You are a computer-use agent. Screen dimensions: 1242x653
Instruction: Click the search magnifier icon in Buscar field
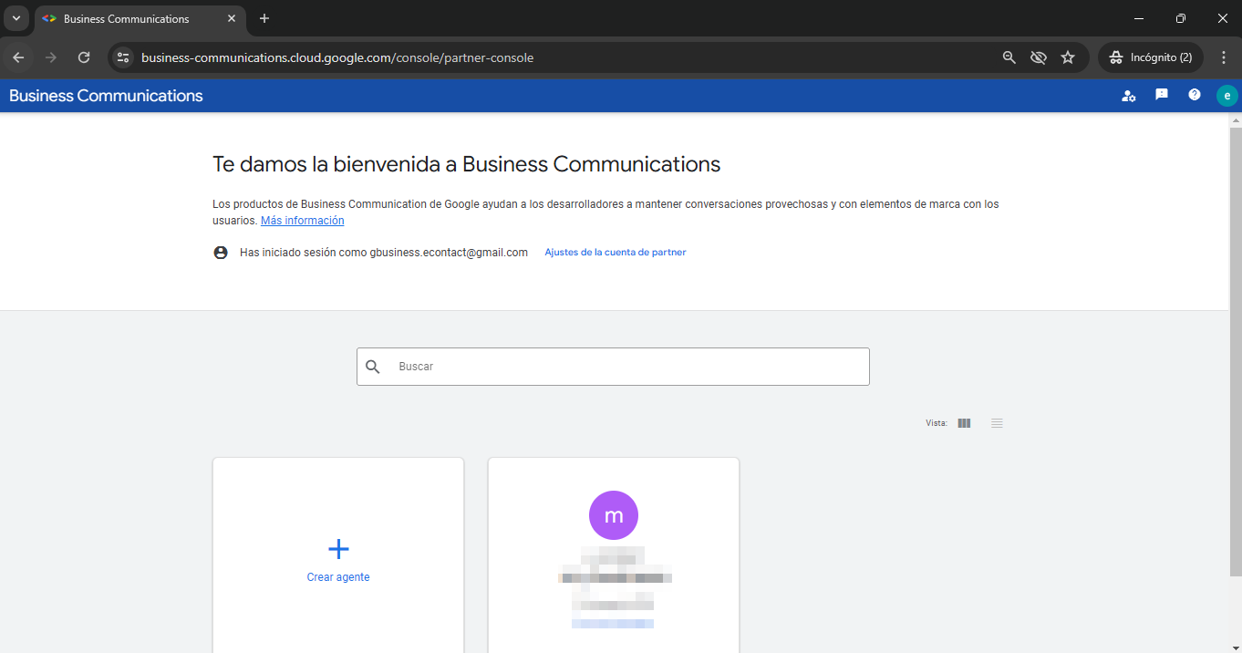point(372,367)
